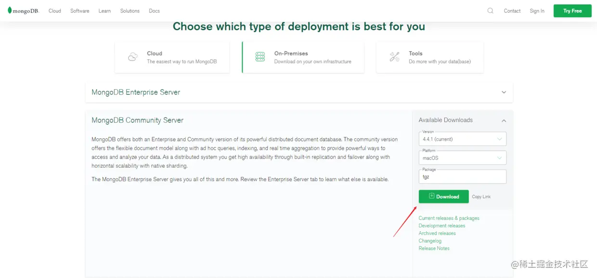The width and height of the screenshot is (597, 278).
Task: Click the green Download button
Action: click(443, 197)
